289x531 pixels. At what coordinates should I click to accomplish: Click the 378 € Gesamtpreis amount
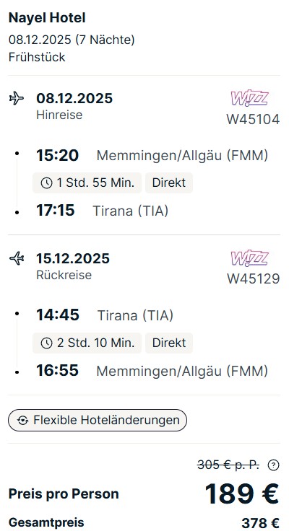point(260,522)
